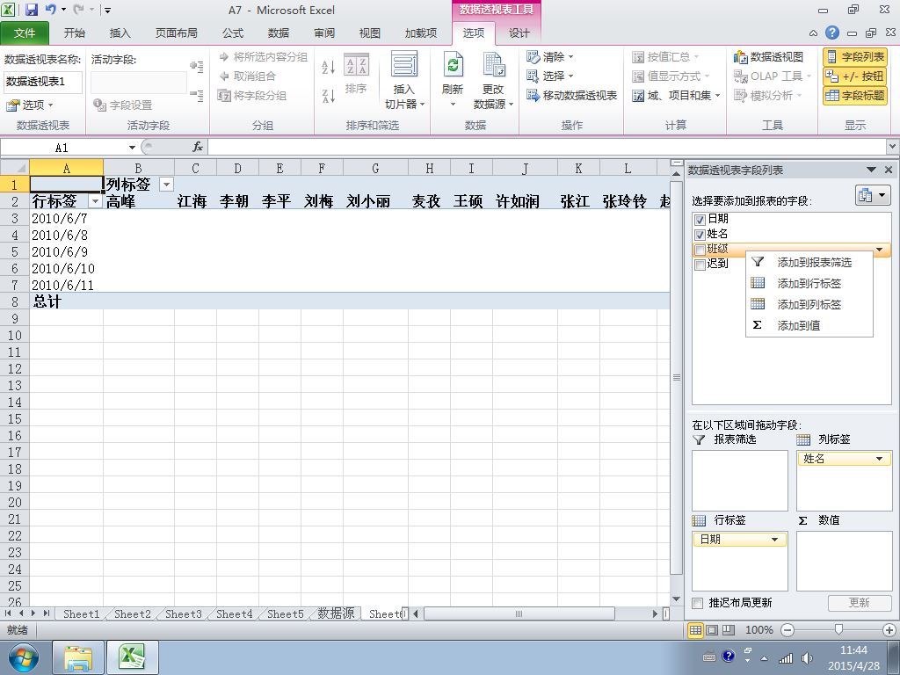
Task: Click the Undo icon in title bar
Action: pos(50,10)
